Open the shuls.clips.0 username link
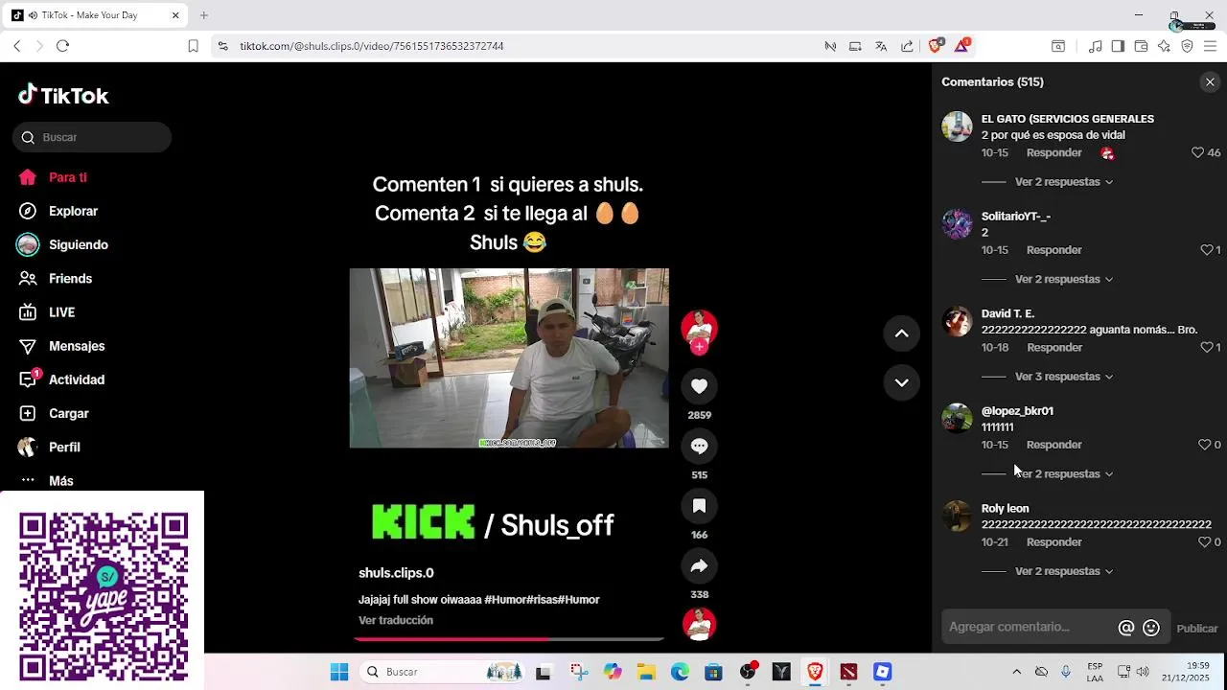This screenshot has height=690, width=1227. click(396, 573)
